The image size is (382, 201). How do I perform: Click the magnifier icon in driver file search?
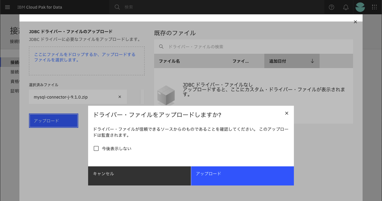pyautogui.click(x=161, y=47)
